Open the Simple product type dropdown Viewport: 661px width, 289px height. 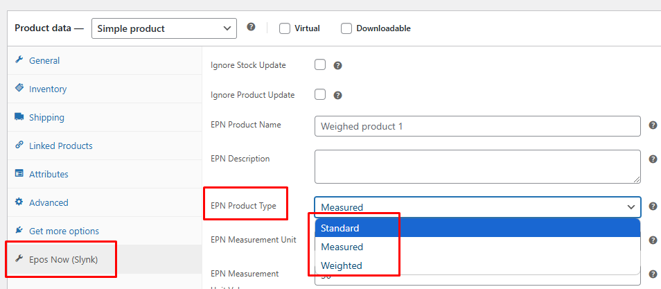164,28
